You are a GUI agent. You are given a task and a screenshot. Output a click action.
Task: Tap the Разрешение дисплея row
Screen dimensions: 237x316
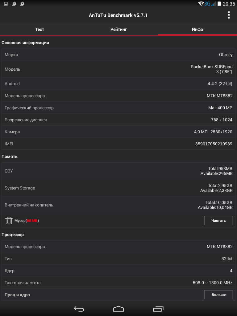click(118, 120)
